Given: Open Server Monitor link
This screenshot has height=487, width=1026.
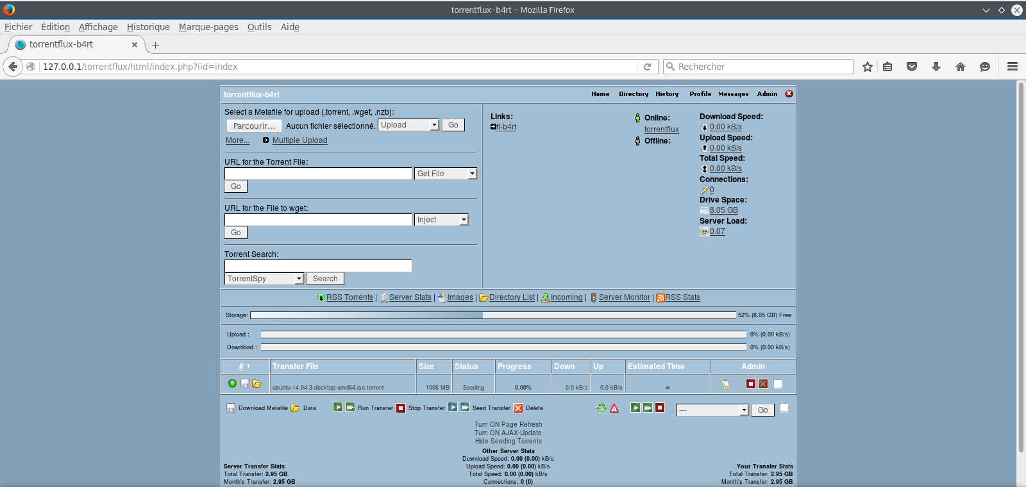Looking at the screenshot, I should click(625, 297).
